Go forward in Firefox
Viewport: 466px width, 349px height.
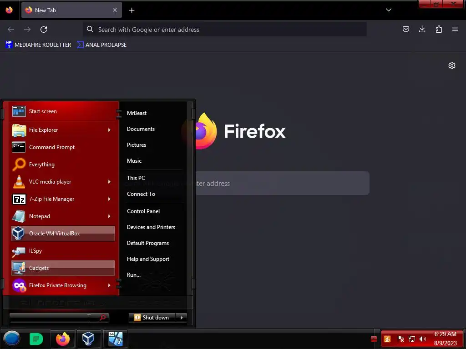click(x=27, y=30)
